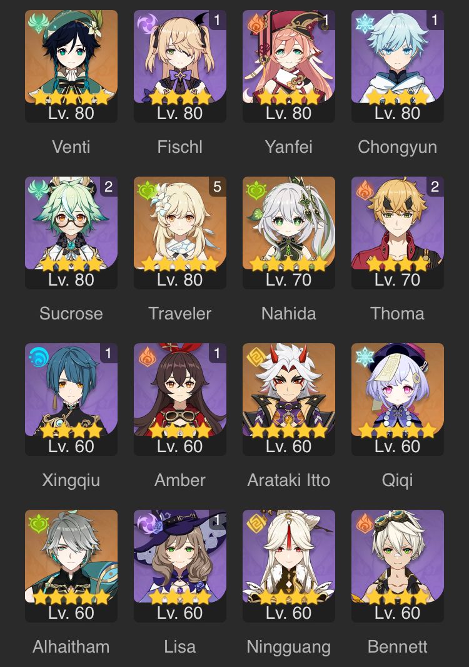Image resolution: width=469 pixels, height=667 pixels.
Task: Click the Dendro icon on Alhaitham's card
Action: coord(39,523)
